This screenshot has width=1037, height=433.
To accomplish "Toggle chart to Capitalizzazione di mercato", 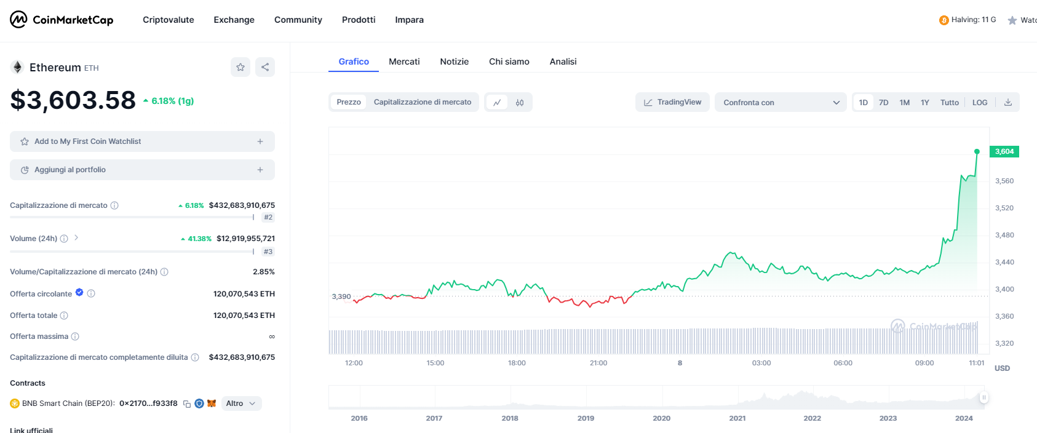I will [x=422, y=102].
